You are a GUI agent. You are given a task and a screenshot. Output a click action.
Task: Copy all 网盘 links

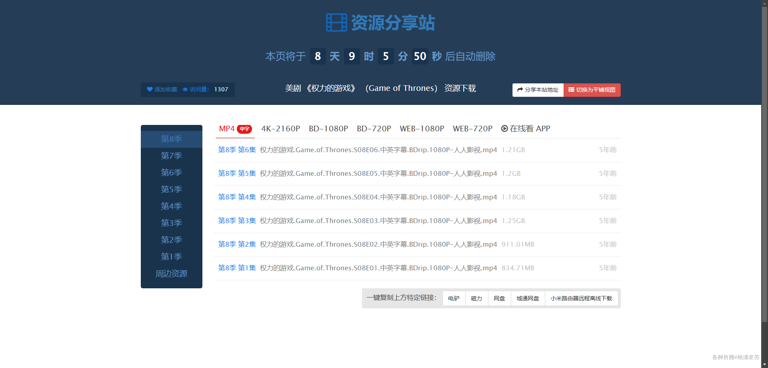coord(499,298)
